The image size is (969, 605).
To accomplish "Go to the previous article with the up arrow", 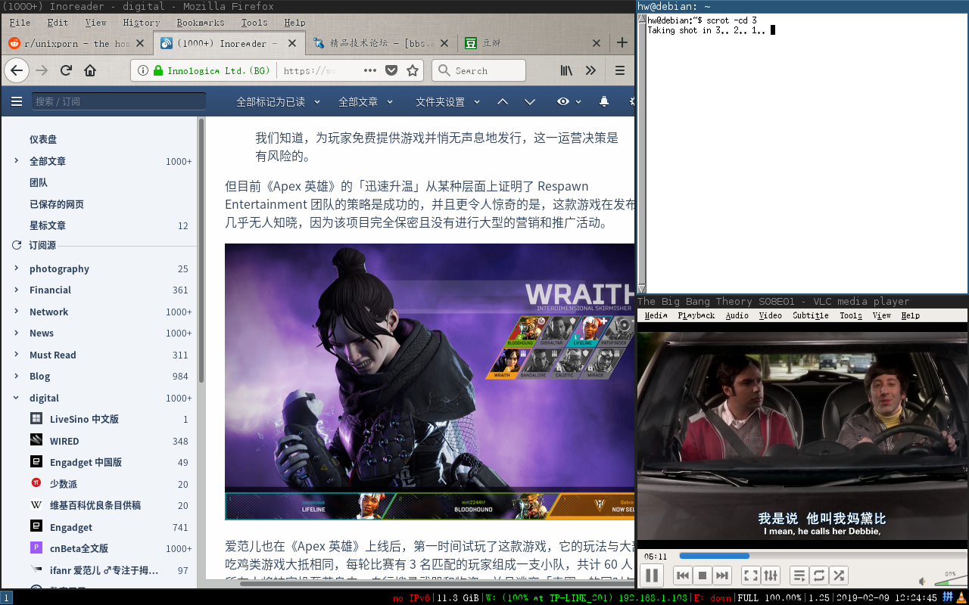I will (503, 101).
